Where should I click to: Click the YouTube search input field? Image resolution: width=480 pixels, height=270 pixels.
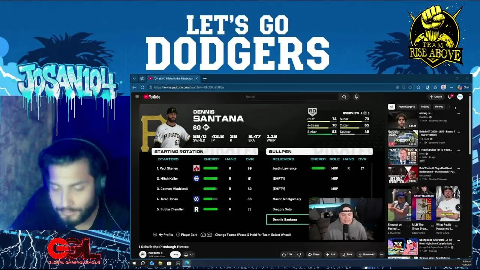(291, 97)
